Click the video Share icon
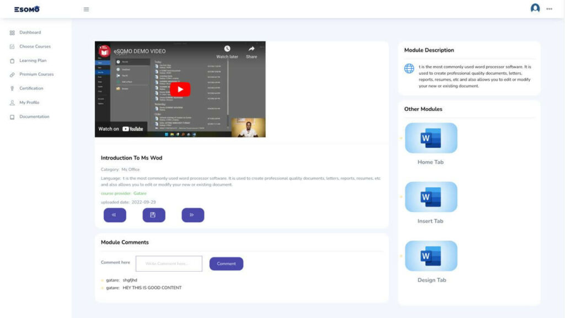 251,50
